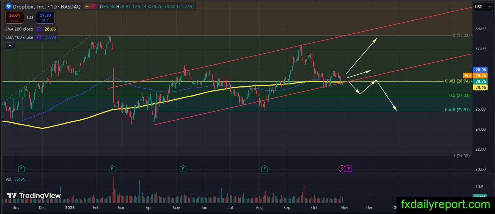Screen dimensions: 495x214
Task: Click the Mar label on the time axis
Action: tap(121, 208)
